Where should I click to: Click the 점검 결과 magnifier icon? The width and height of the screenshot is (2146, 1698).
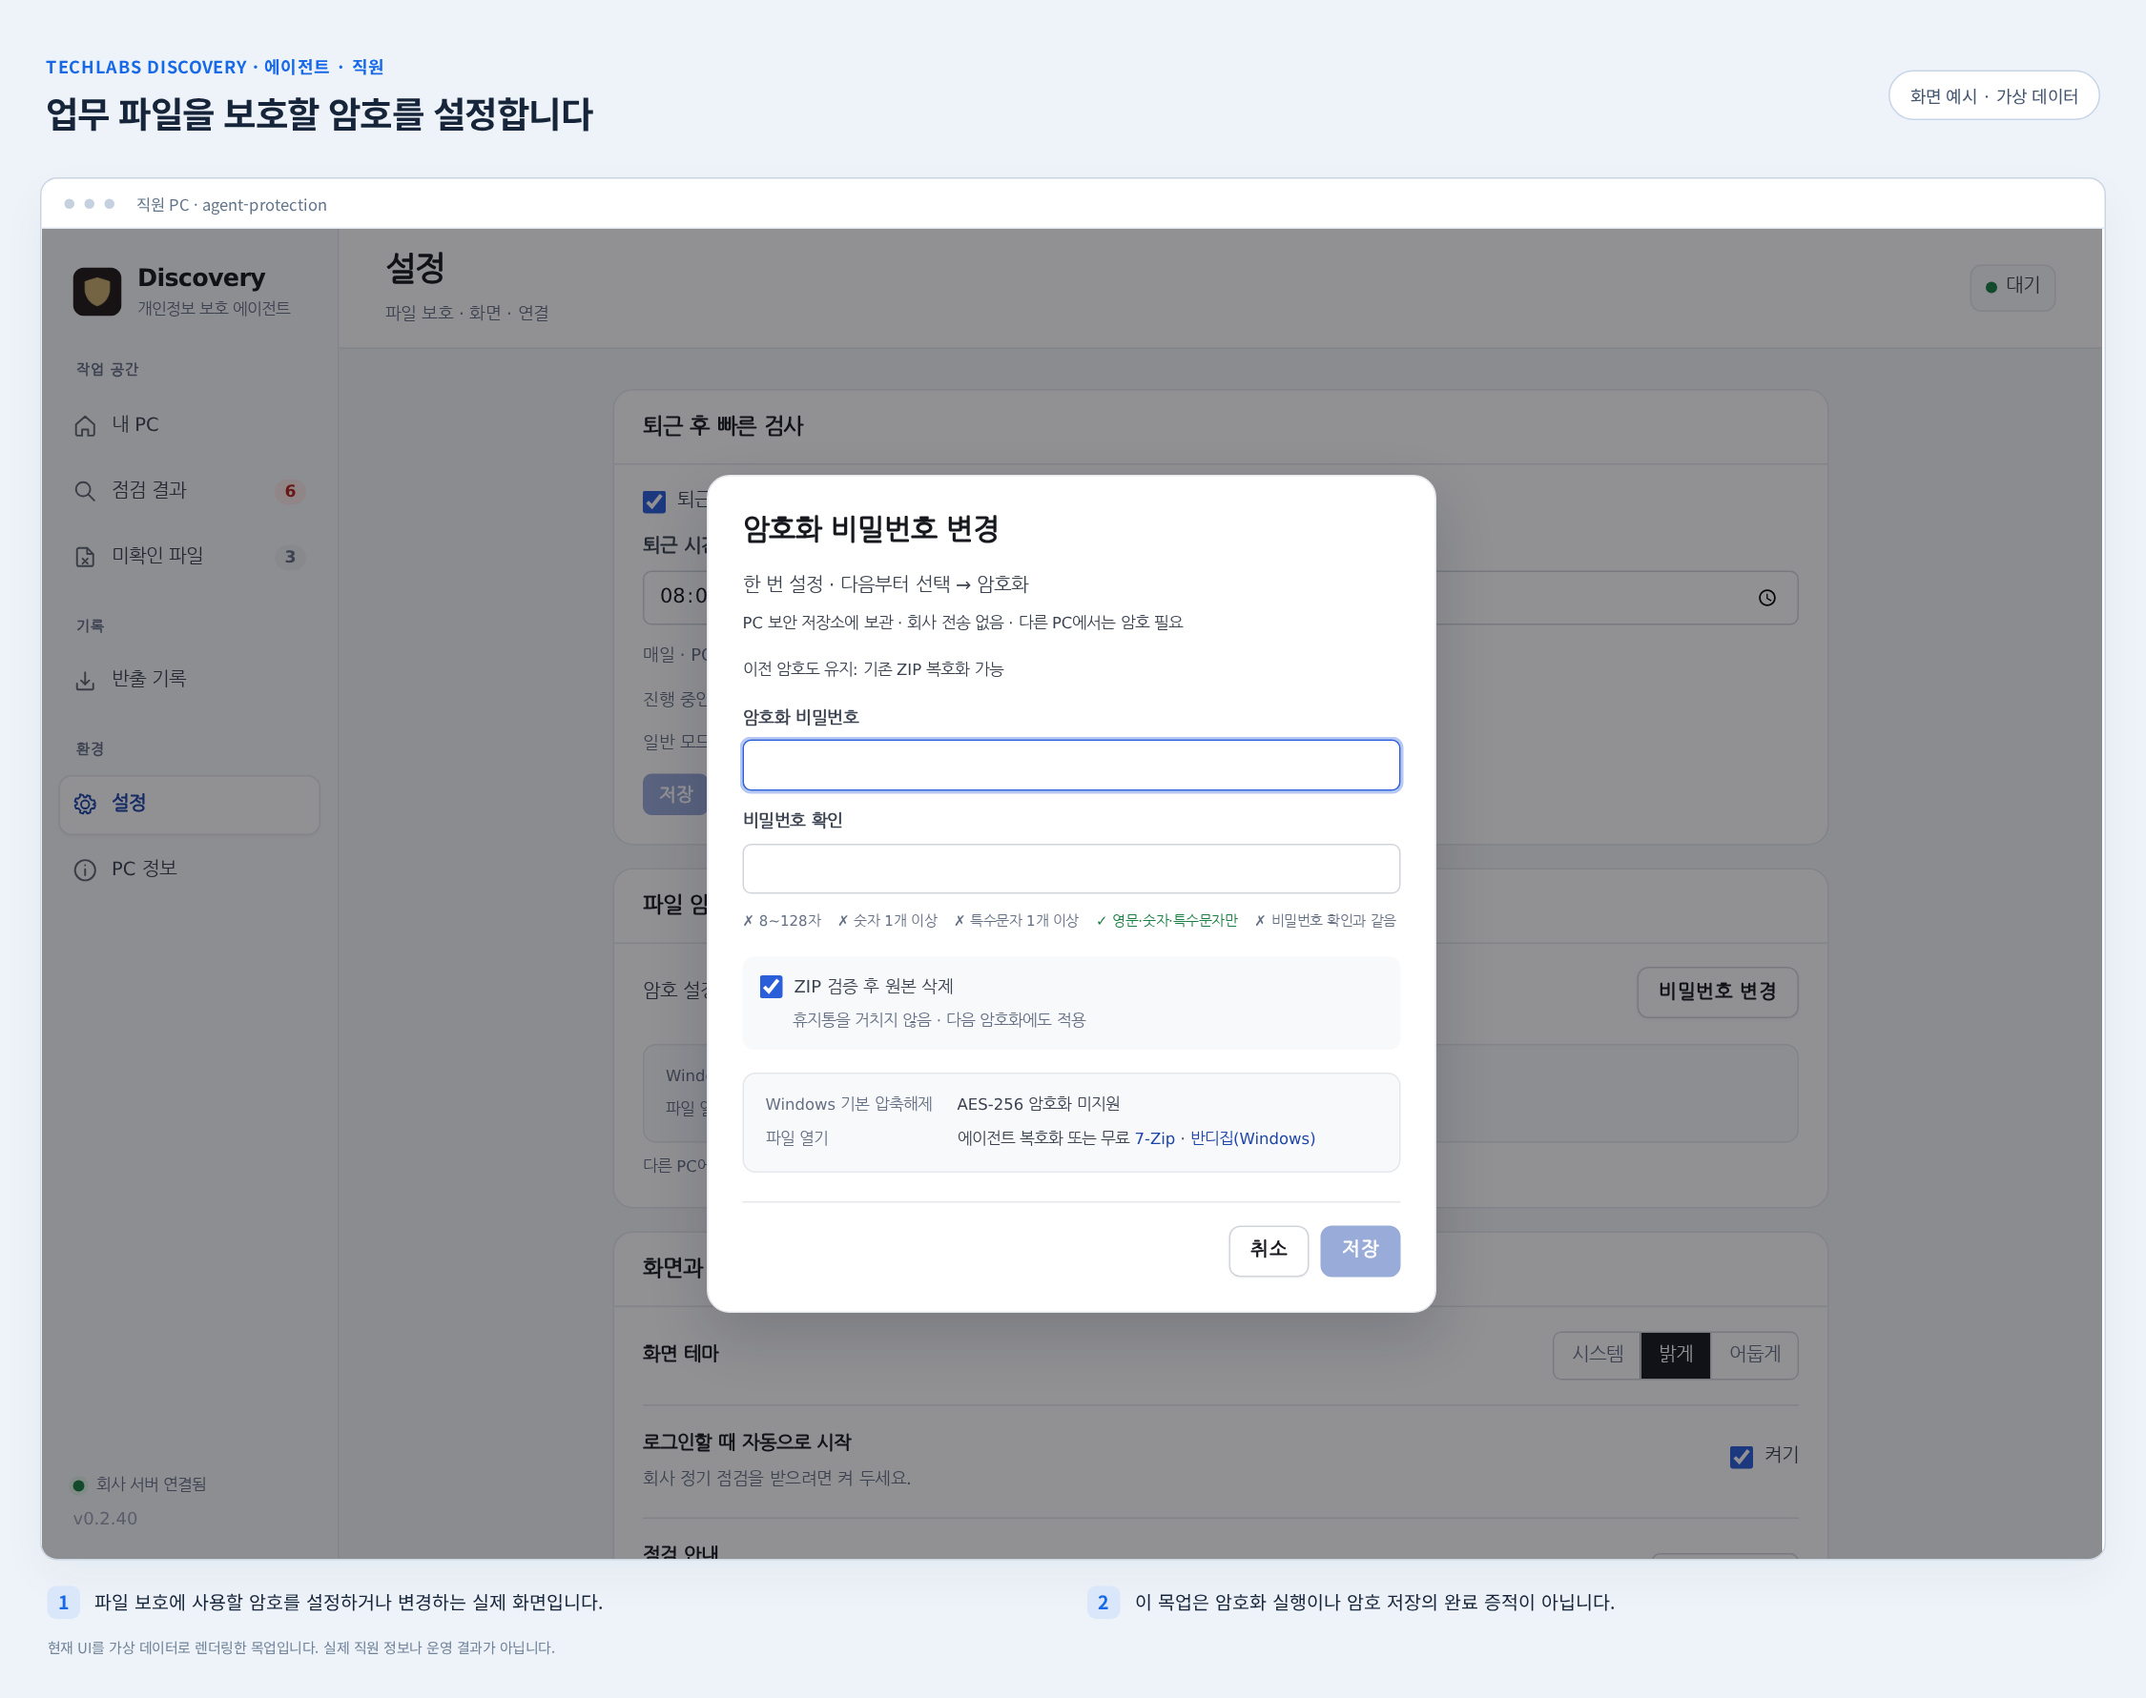coord(86,491)
